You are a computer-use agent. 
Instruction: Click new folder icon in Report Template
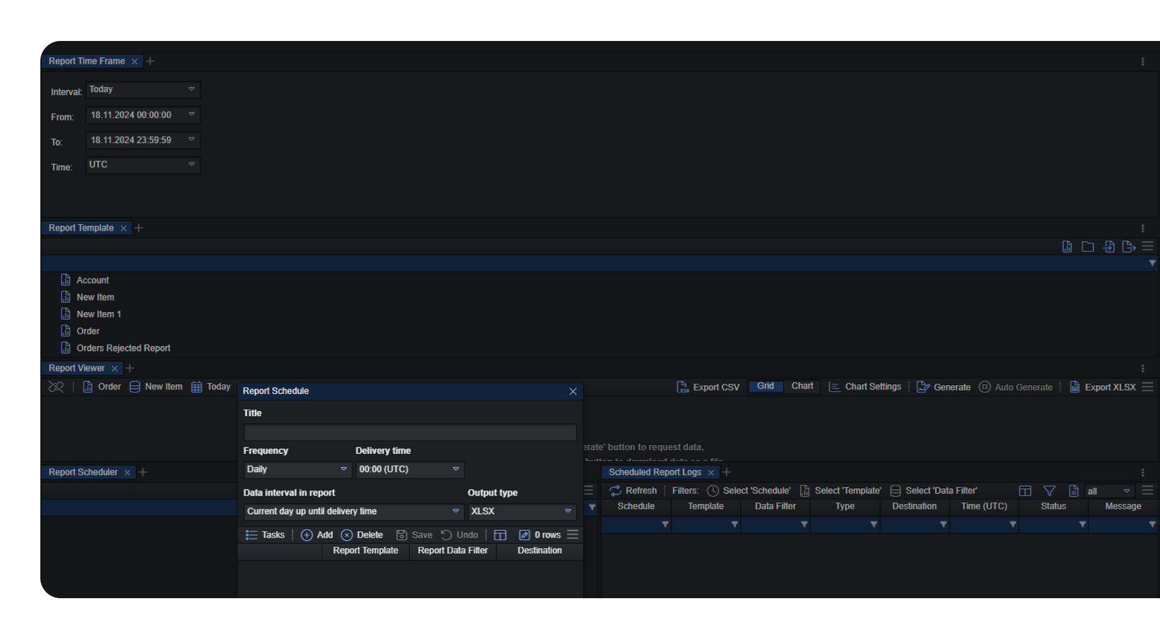(x=1087, y=246)
